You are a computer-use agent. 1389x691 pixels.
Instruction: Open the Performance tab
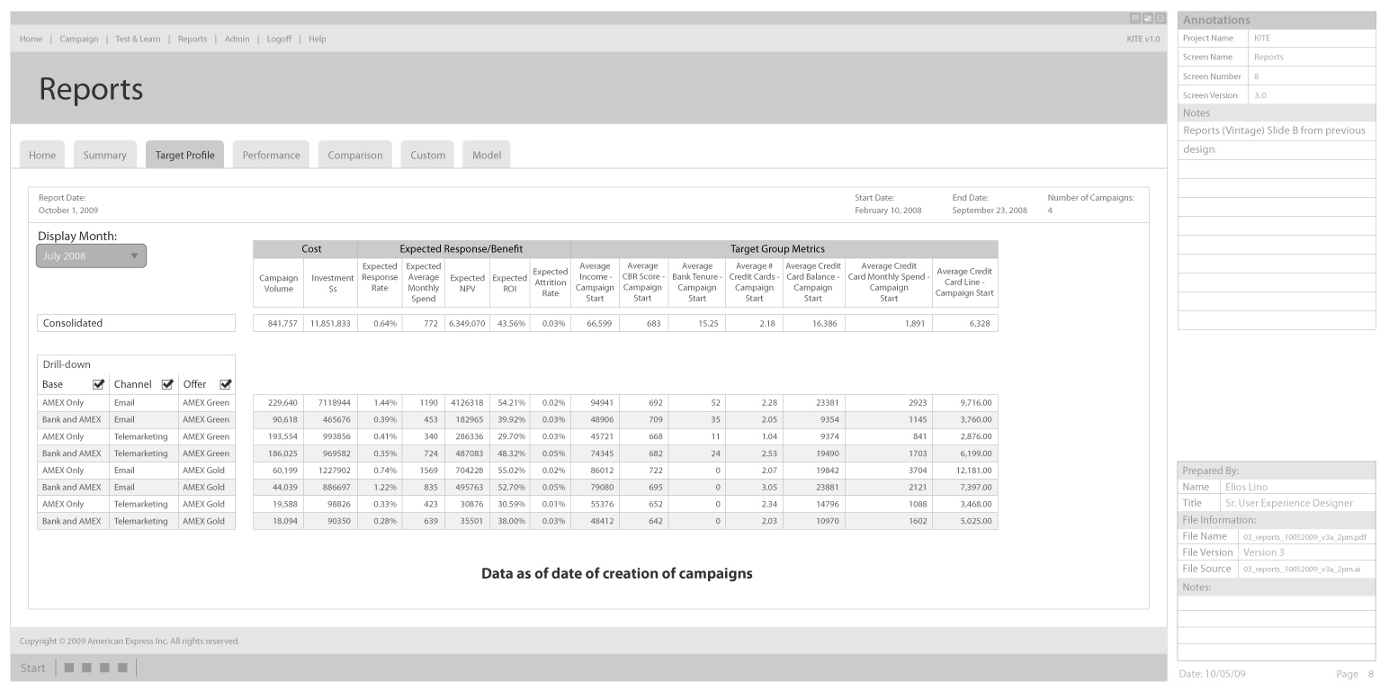point(271,155)
